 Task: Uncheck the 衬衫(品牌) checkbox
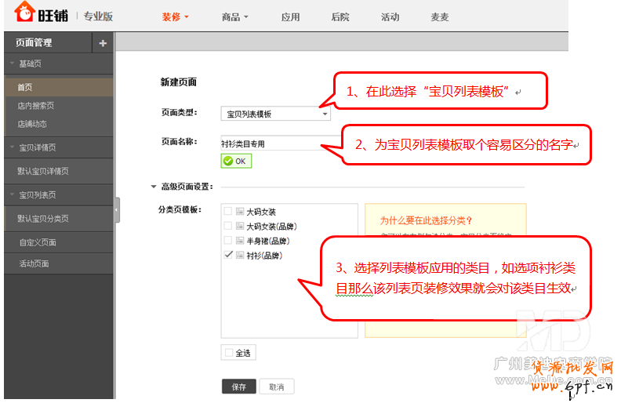tap(227, 255)
